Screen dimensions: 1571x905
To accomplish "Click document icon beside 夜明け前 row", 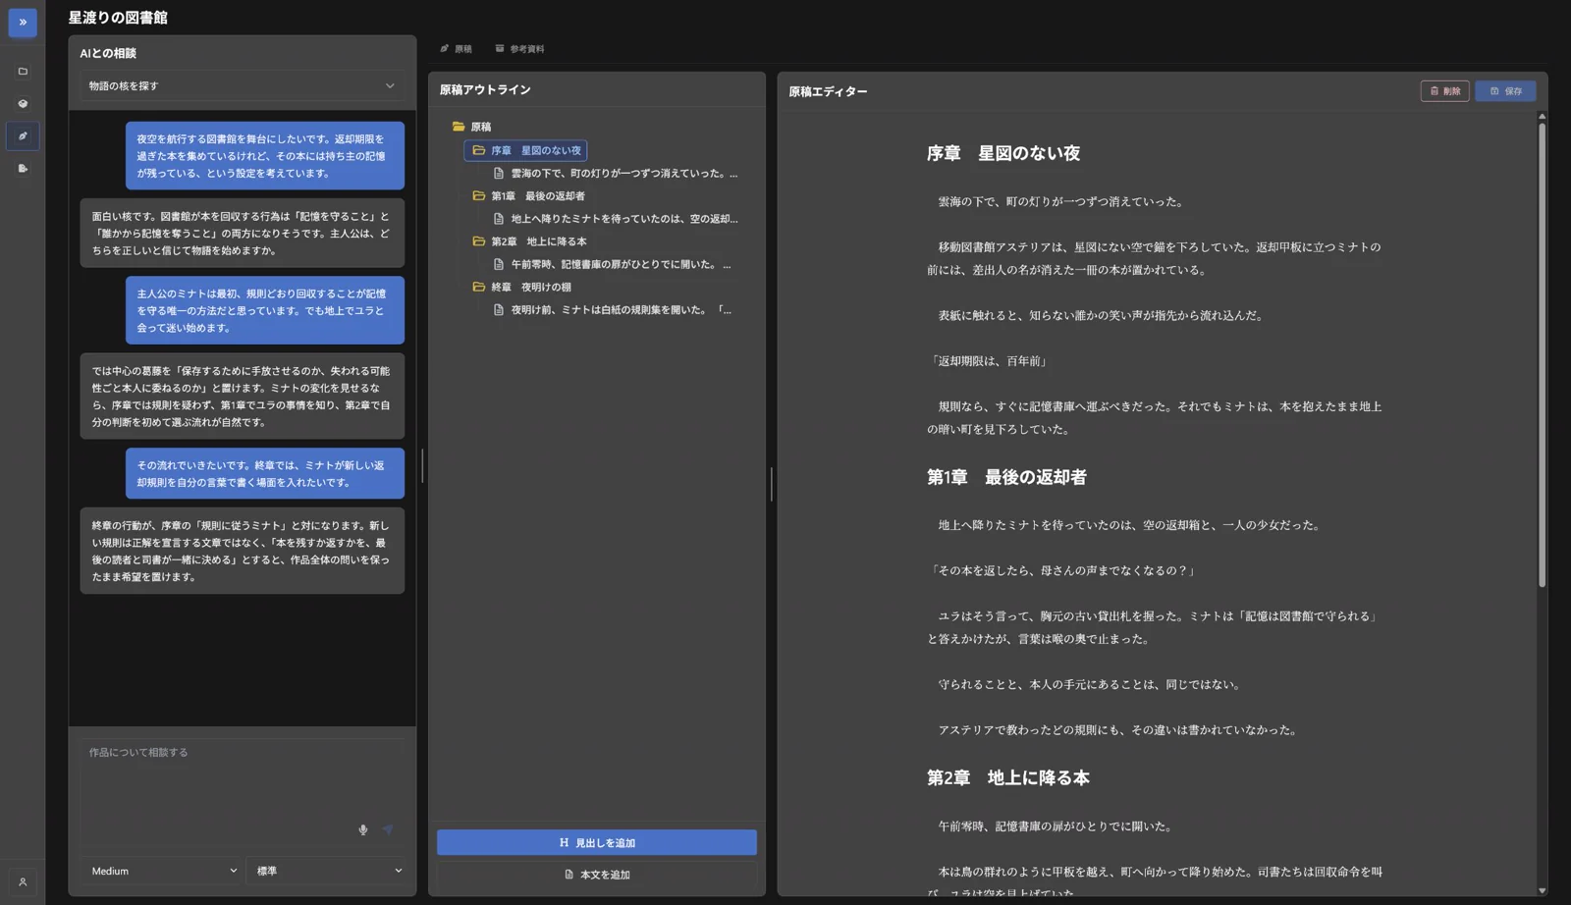I will pyautogui.click(x=499, y=309).
